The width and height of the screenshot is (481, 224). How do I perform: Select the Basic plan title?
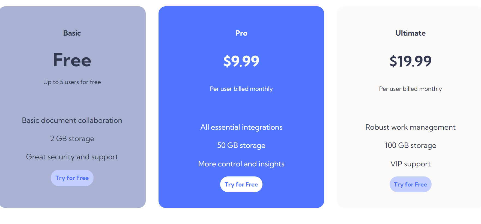click(x=72, y=33)
